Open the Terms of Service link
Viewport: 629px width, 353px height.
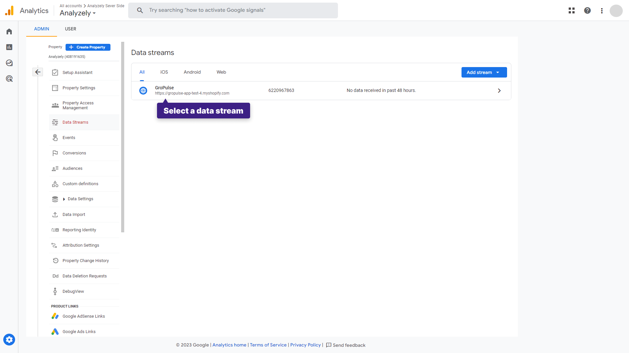click(268, 345)
